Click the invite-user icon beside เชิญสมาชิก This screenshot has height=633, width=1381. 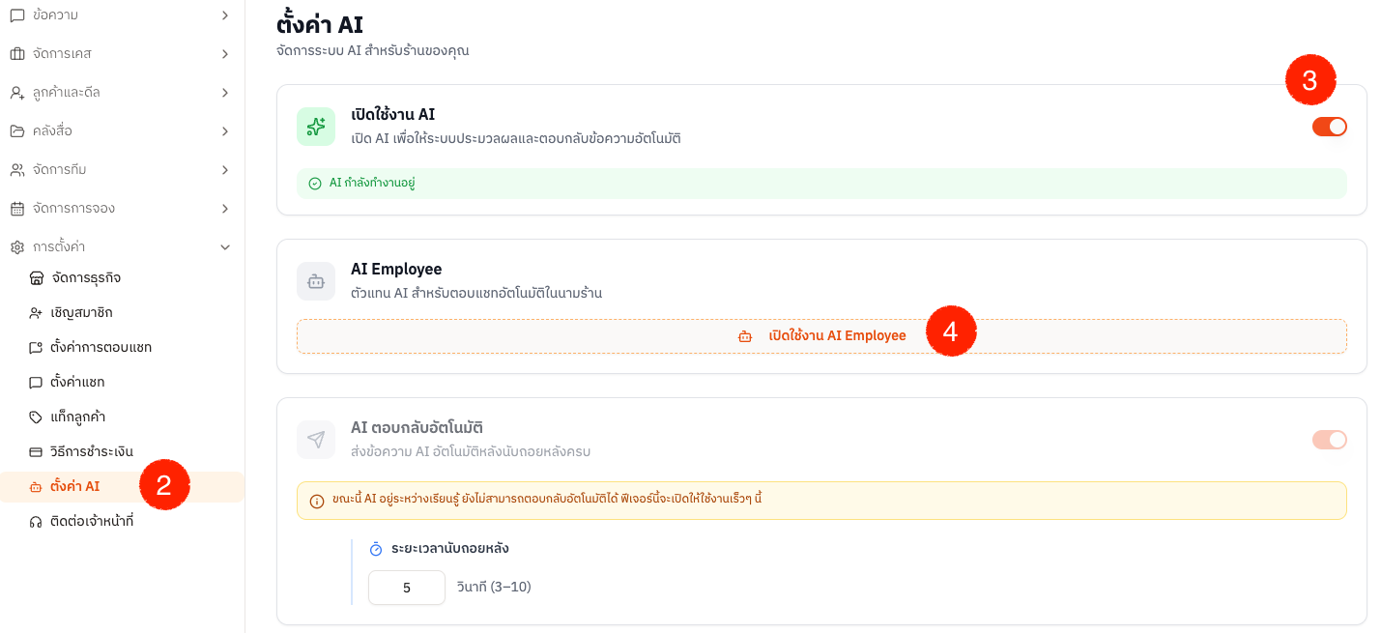point(37,313)
